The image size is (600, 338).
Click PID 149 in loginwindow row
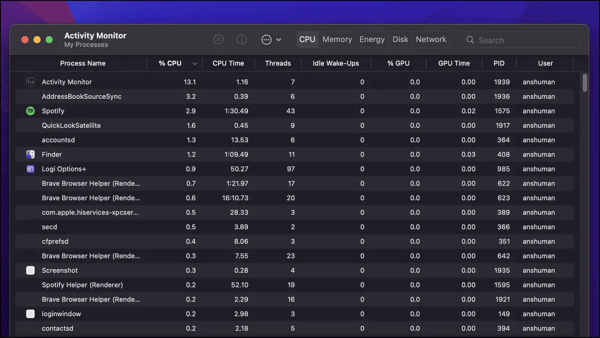[x=504, y=314]
